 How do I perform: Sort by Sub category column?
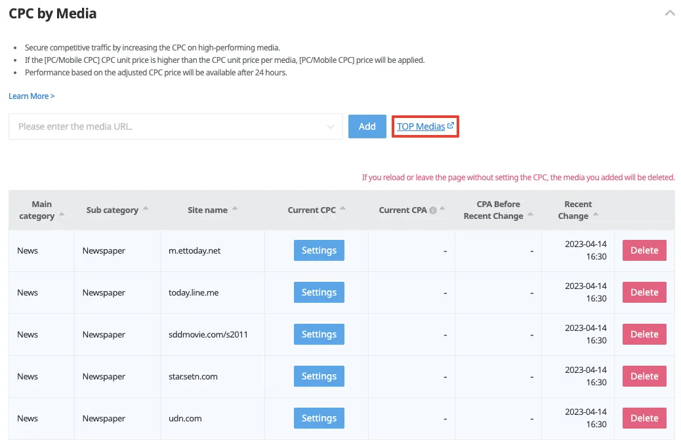point(145,209)
